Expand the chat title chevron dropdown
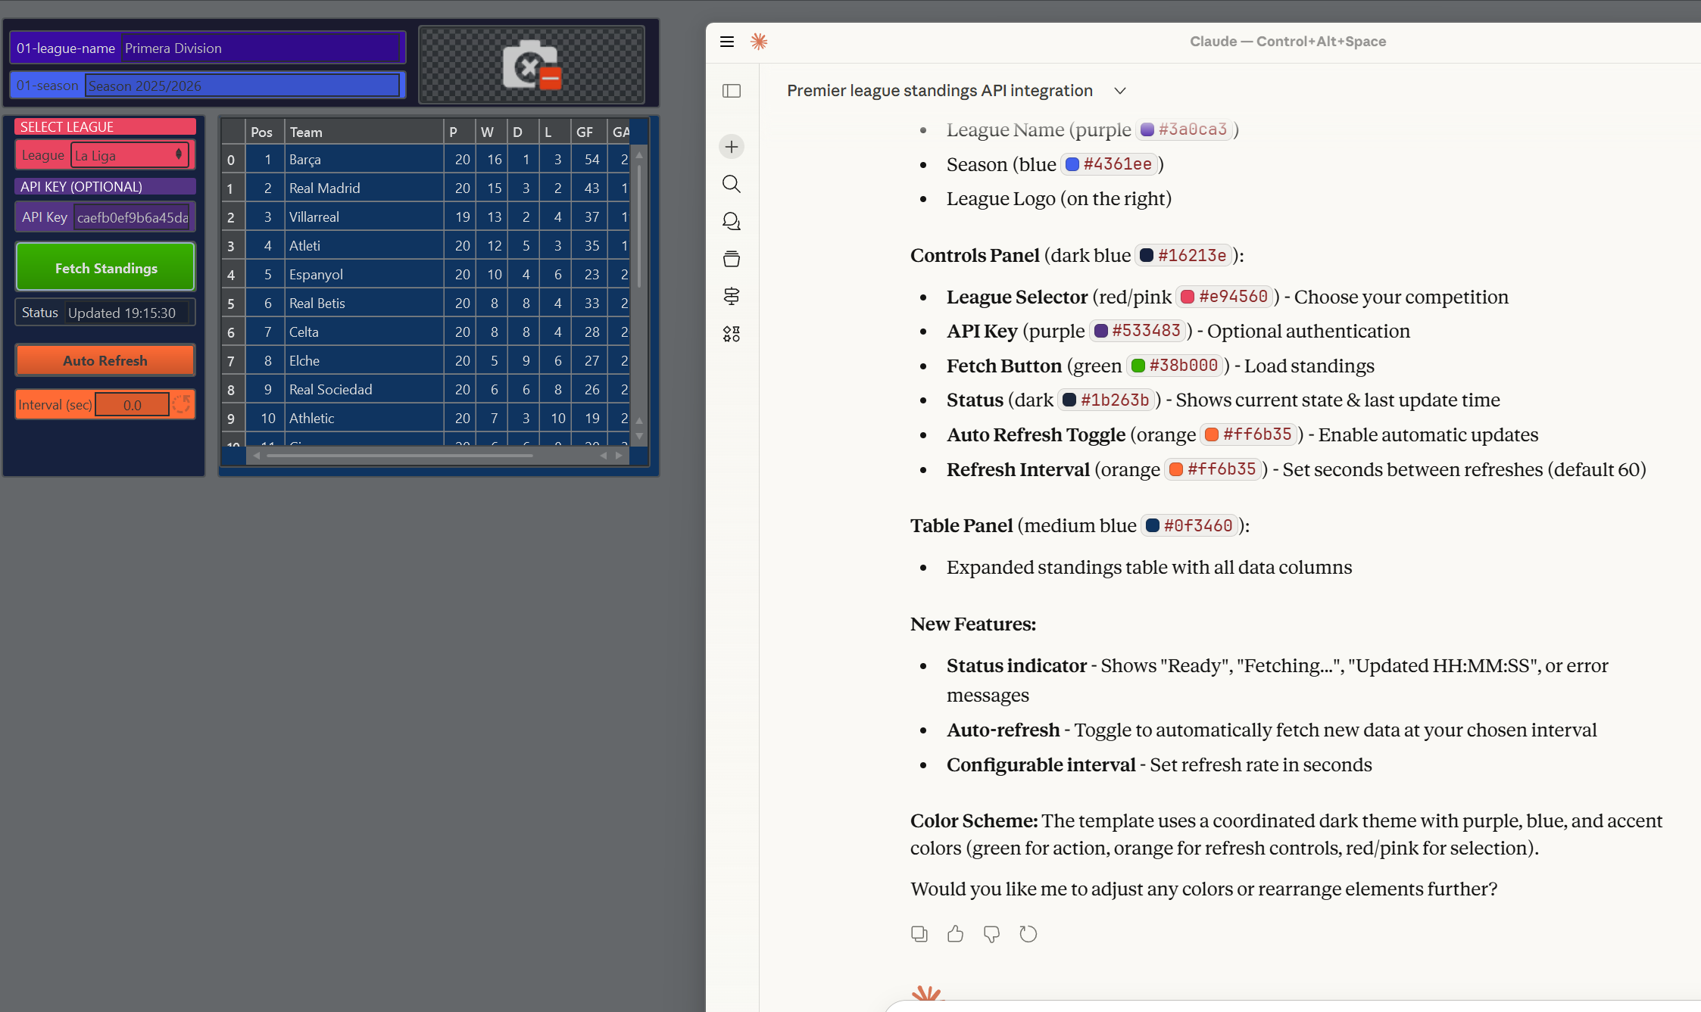The image size is (1701, 1012). [1120, 91]
